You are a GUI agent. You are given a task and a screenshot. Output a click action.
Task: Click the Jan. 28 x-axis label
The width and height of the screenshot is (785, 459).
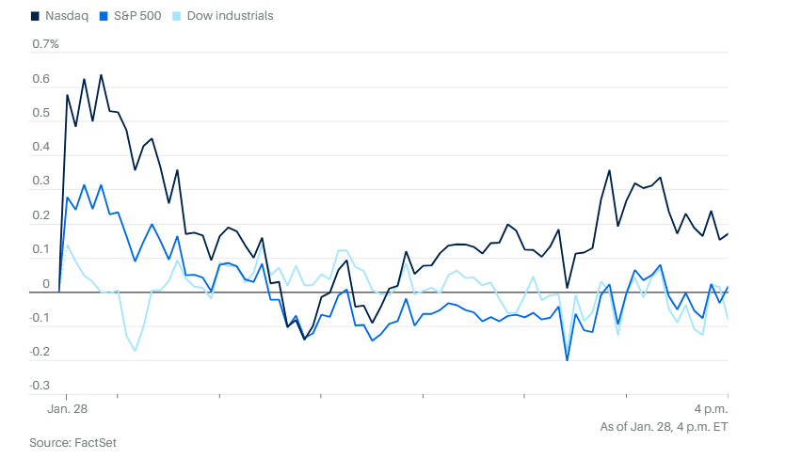pyautogui.click(x=67, y=410)
